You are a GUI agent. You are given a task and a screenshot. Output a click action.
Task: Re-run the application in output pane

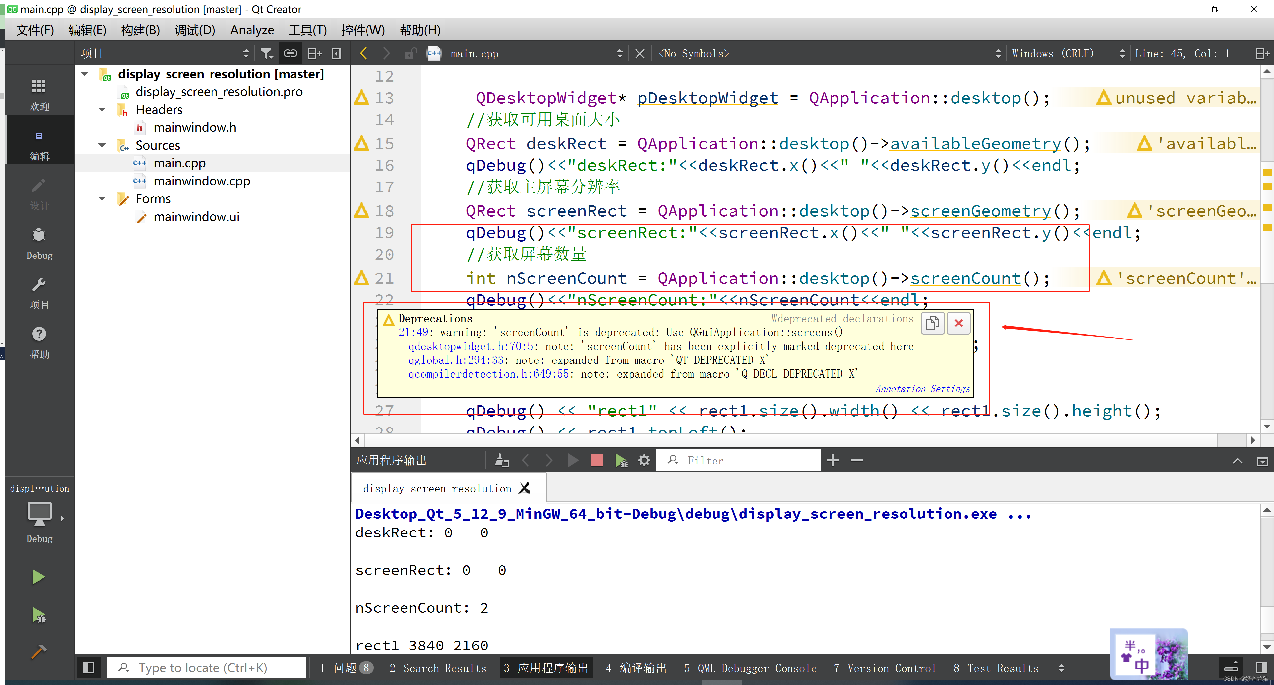tap(573, 460)
